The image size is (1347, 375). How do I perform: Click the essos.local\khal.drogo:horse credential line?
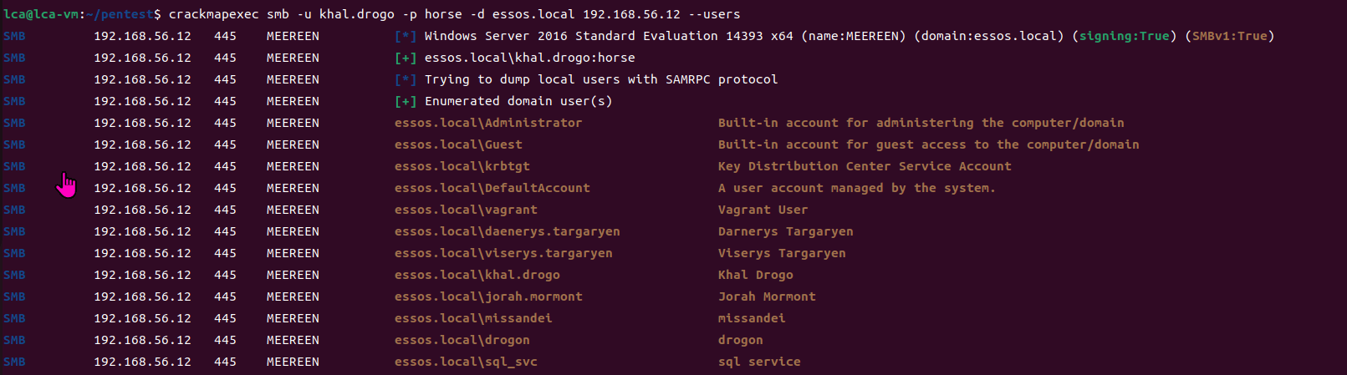(x=529, y=58)
